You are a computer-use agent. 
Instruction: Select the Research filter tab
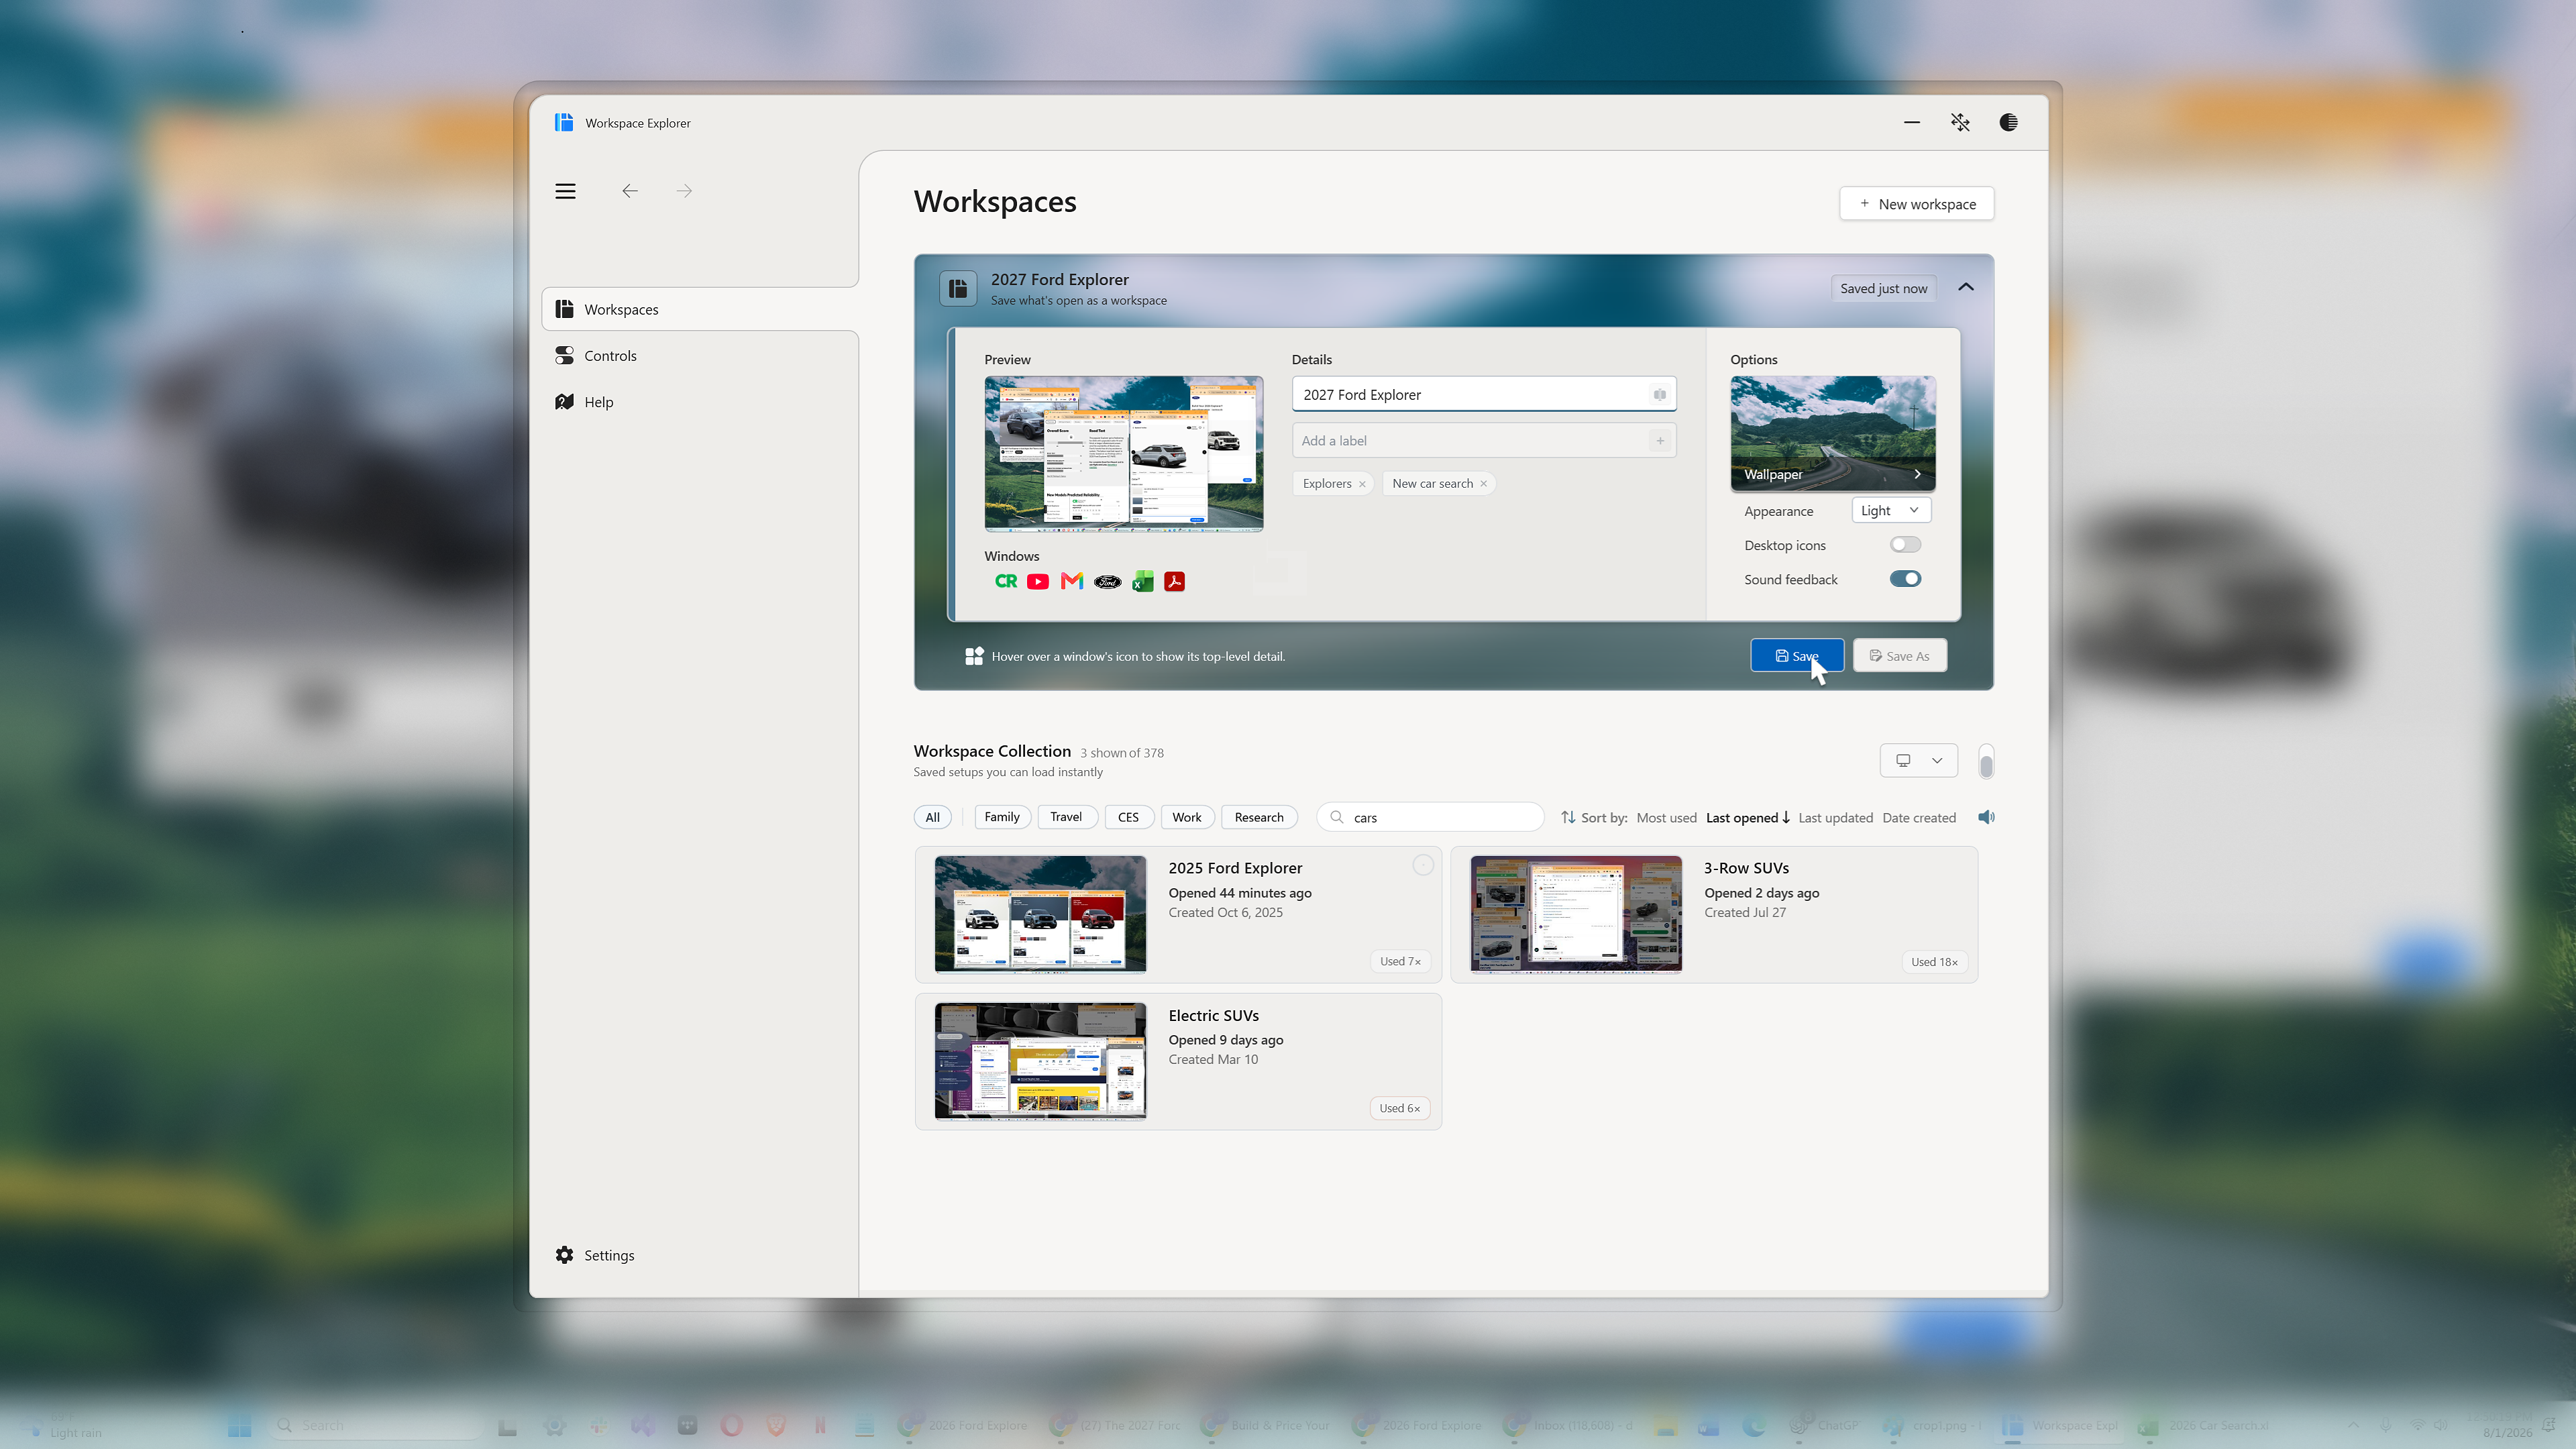1259,817
